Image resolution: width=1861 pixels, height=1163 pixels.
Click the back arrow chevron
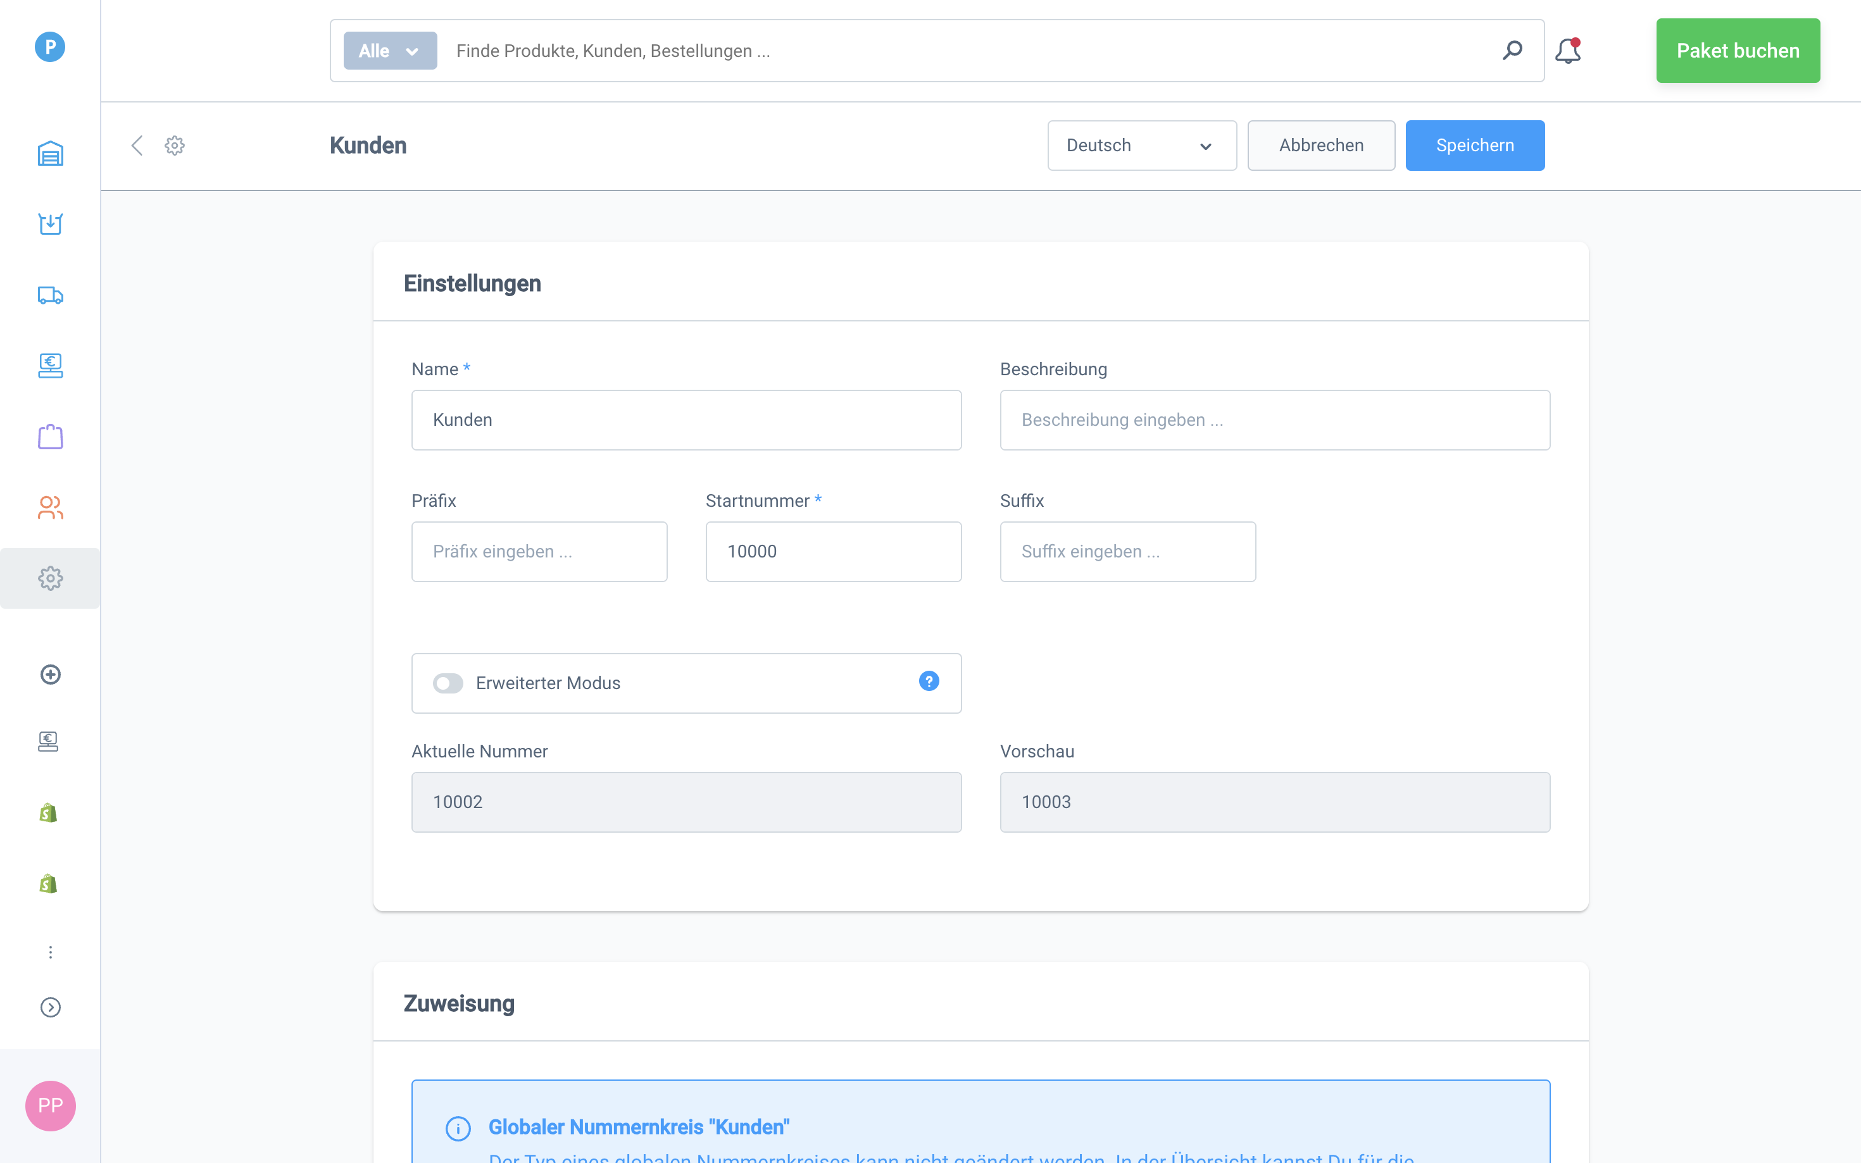click(x=137, y=146)
